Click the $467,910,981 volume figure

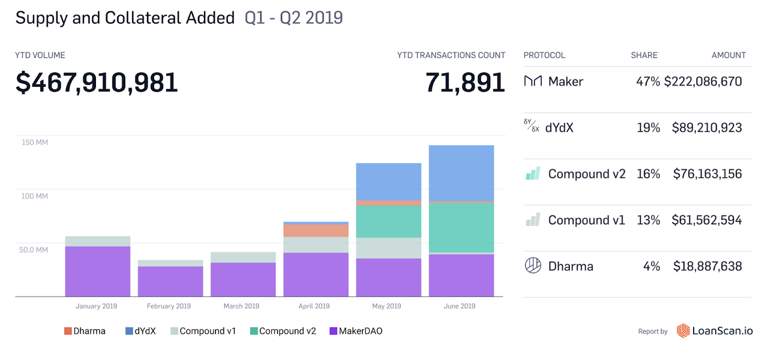pyautogui.click(x=97, y=83)
